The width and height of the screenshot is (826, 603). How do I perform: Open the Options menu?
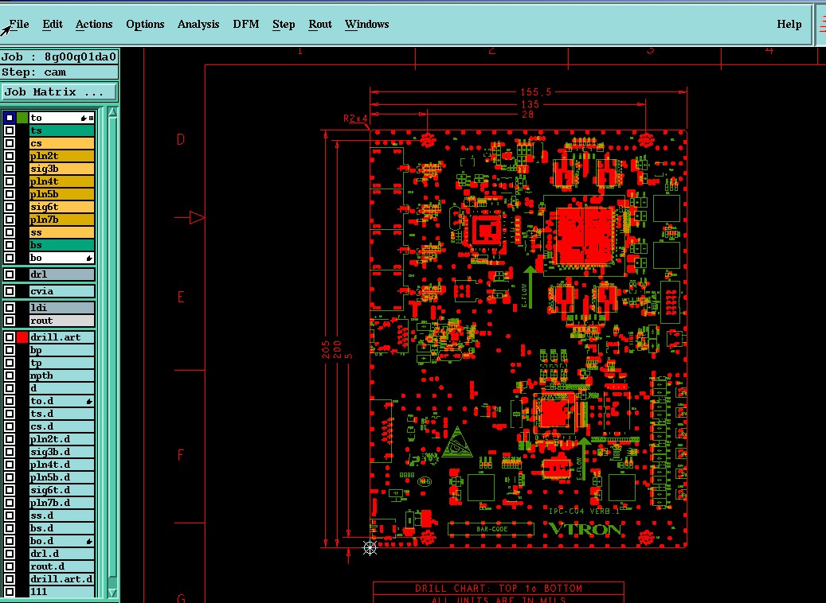tap(145, 24)
